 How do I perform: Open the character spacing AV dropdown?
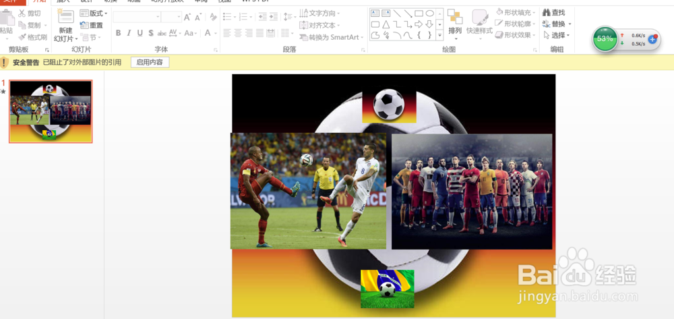point(174,33)
